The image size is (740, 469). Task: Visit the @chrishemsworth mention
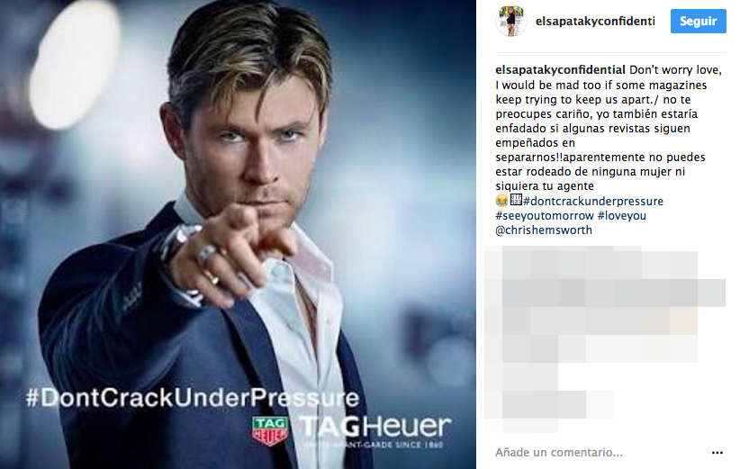[x=544, y=230]
